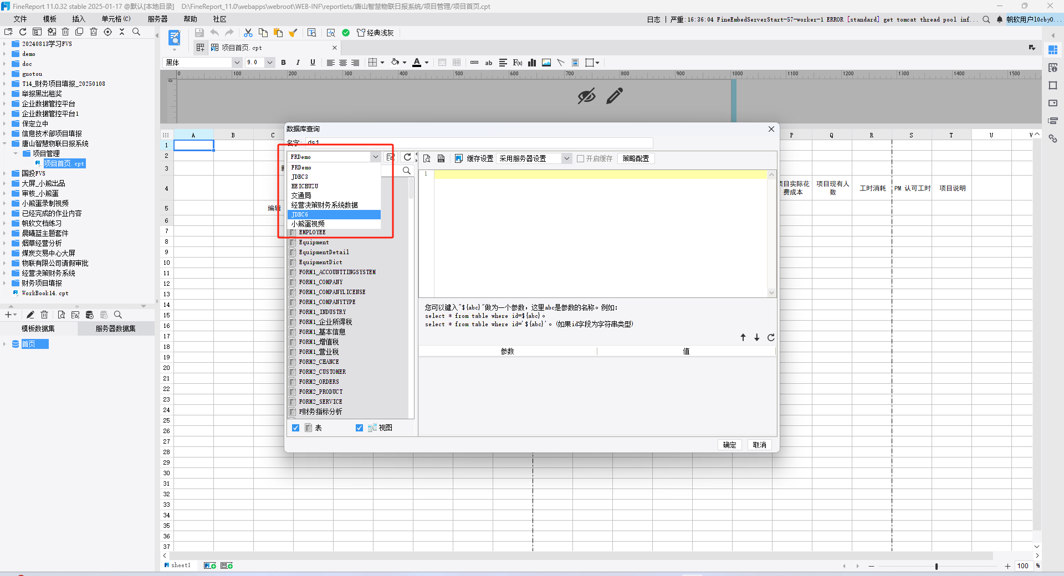Open the font name dropdown showing 黑体

pyautogui.click(x=237, y=63)
